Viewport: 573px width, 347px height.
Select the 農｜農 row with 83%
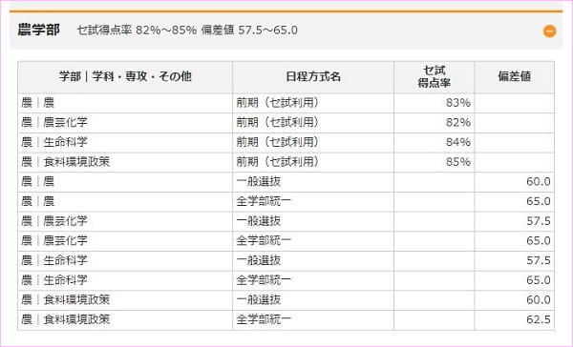[286, 103]
